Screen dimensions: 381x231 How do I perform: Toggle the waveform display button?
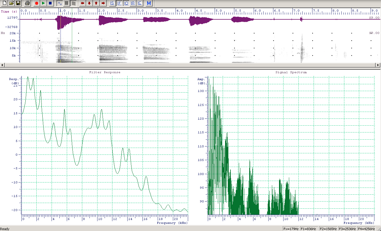60,3
